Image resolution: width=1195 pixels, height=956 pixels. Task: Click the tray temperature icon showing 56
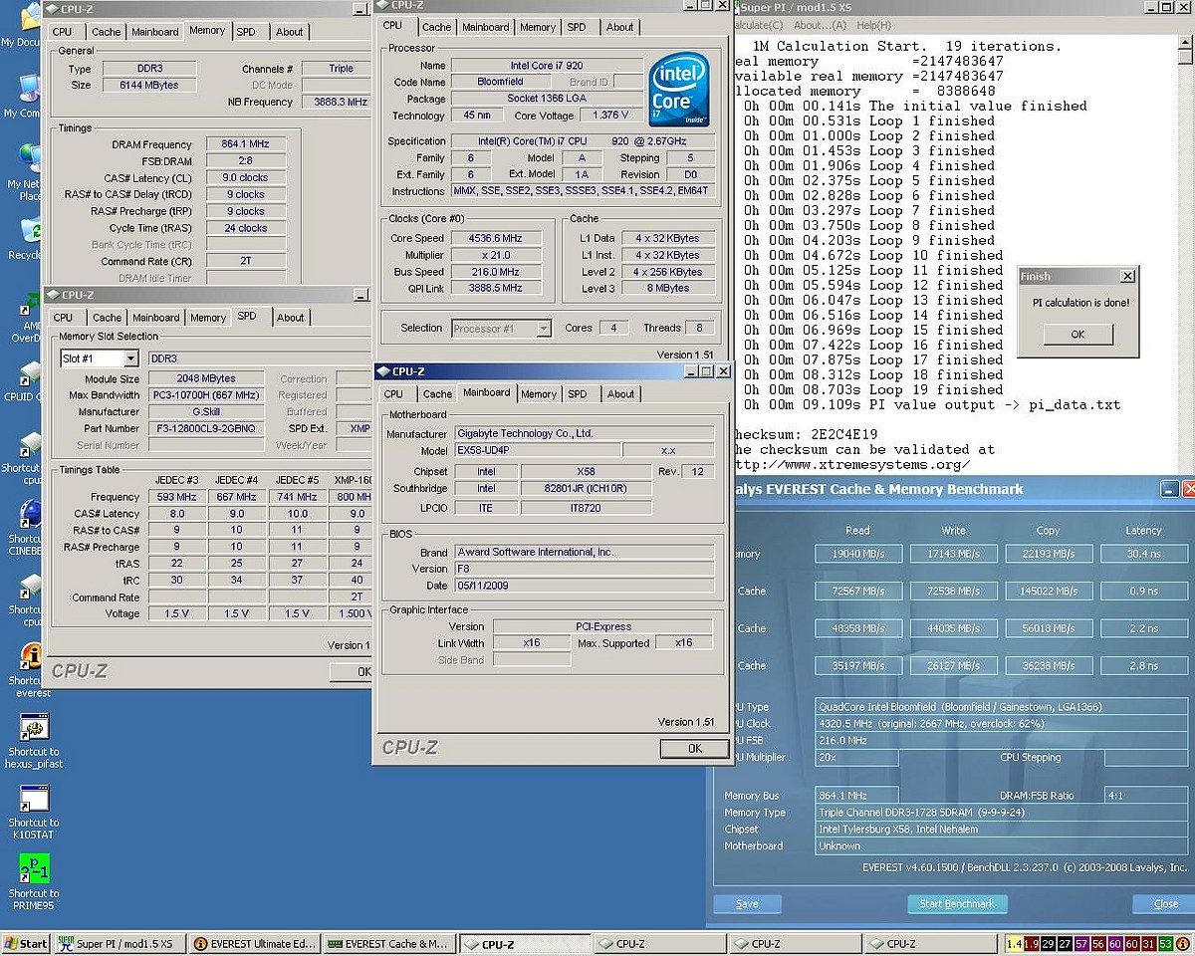click(x=1099, y=944)
